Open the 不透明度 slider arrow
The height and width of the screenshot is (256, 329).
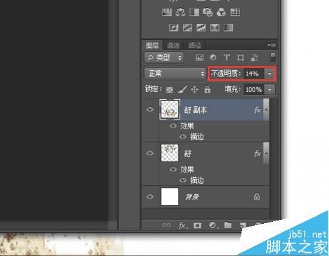[x=270, y=74]
